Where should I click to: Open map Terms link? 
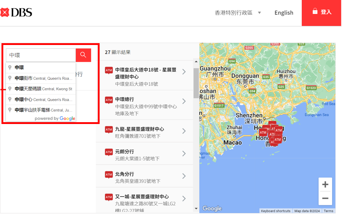coord(328,211)
